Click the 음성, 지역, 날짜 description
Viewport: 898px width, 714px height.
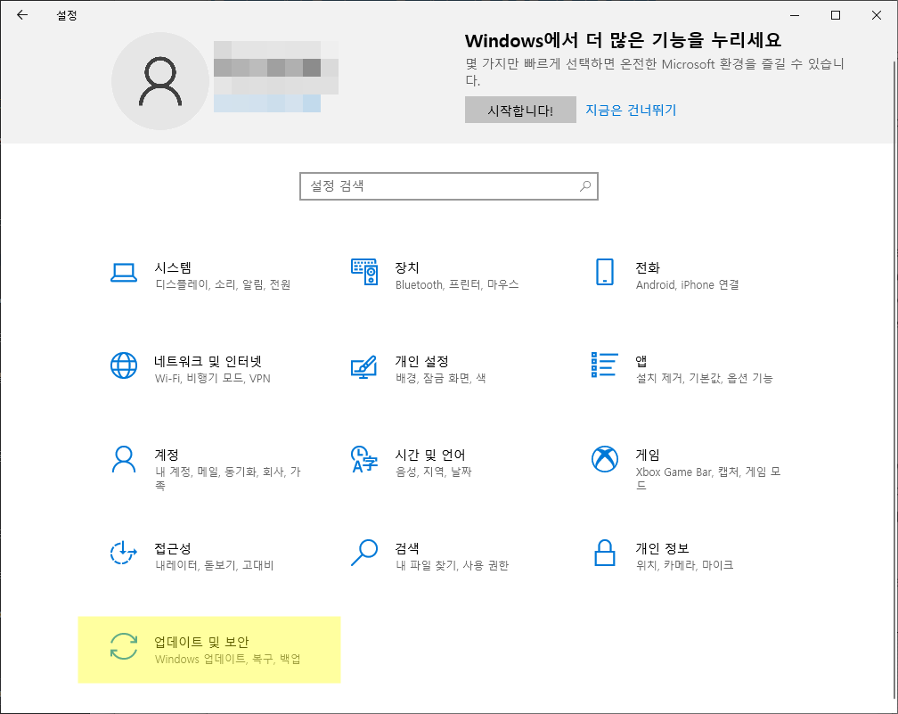click(x=434, y=472)
